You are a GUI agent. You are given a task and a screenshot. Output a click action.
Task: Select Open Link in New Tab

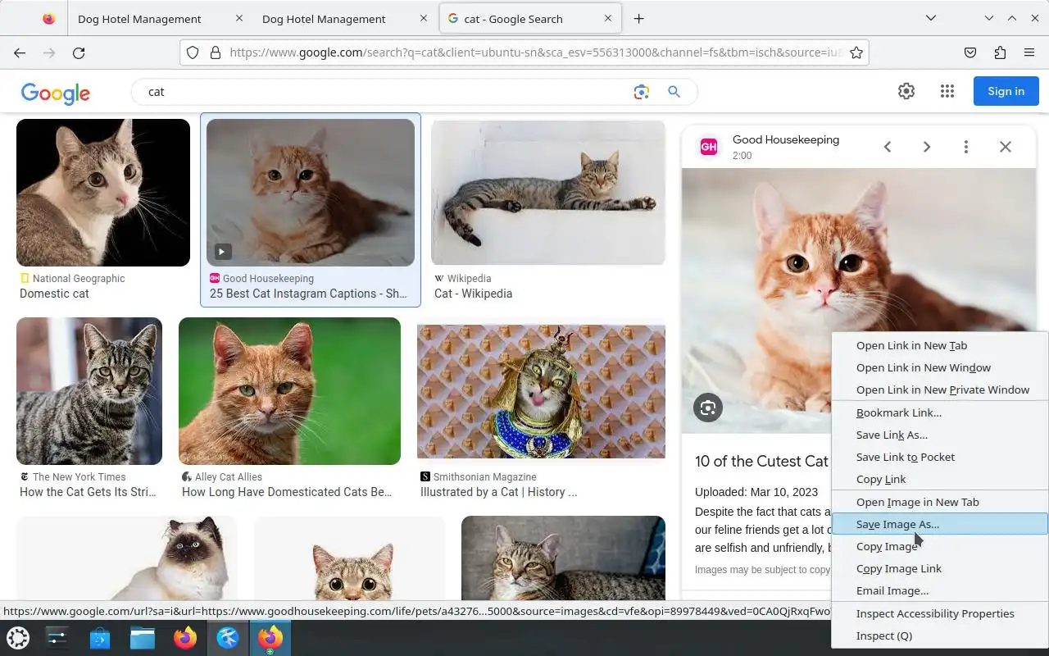pos(940,345)
